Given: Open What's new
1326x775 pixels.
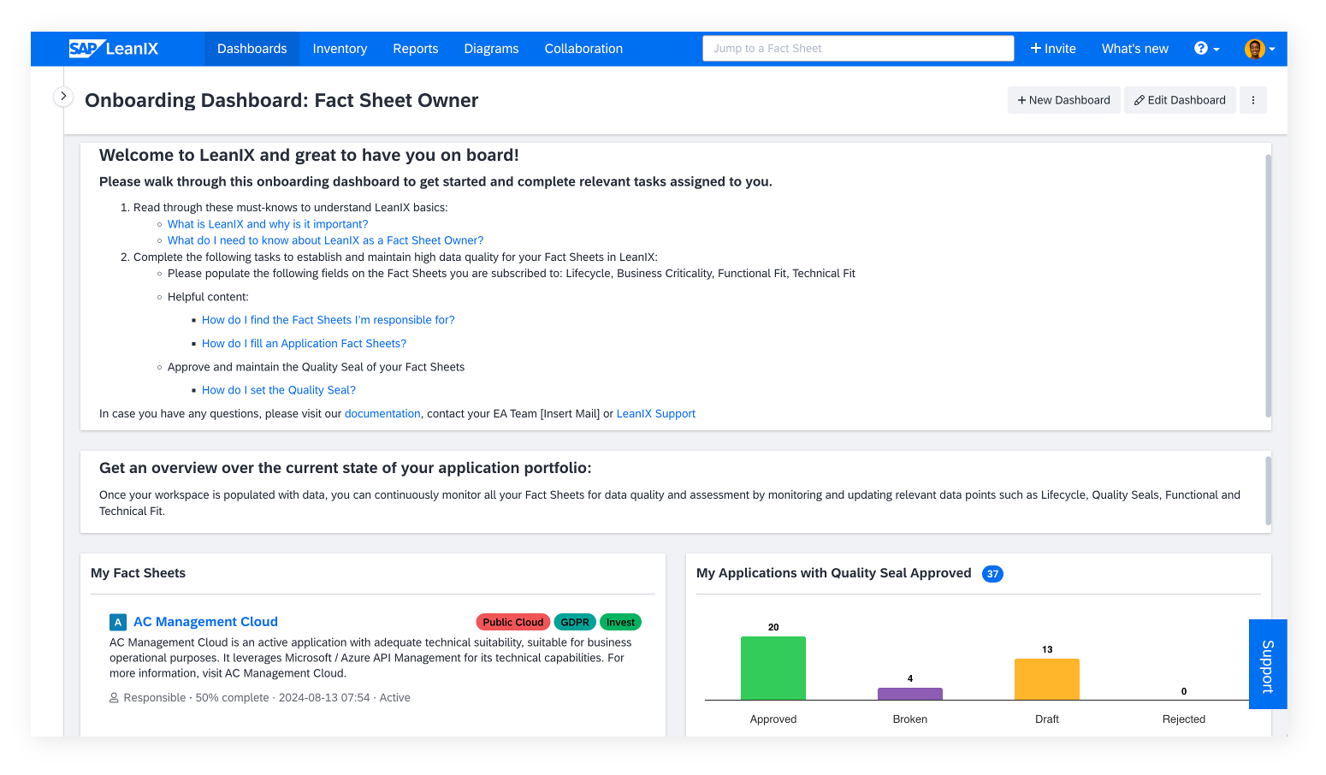Looking at the screenshot, I should (1134, 49).
